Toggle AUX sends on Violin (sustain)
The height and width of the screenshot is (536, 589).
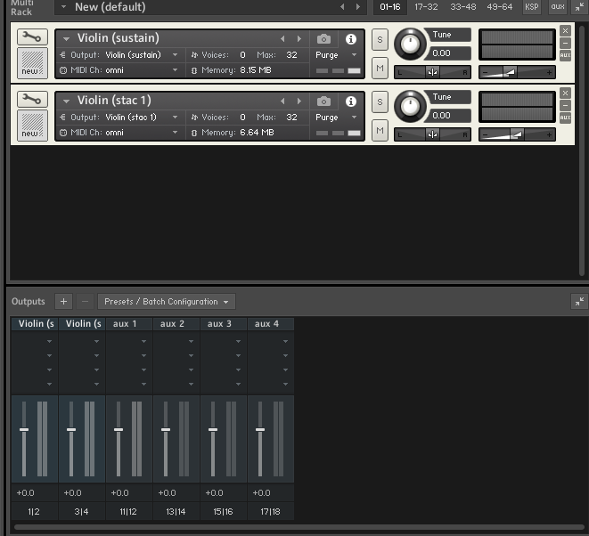565,55
